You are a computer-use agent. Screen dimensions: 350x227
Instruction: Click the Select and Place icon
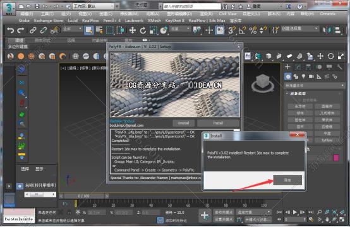tap(164, 30)
